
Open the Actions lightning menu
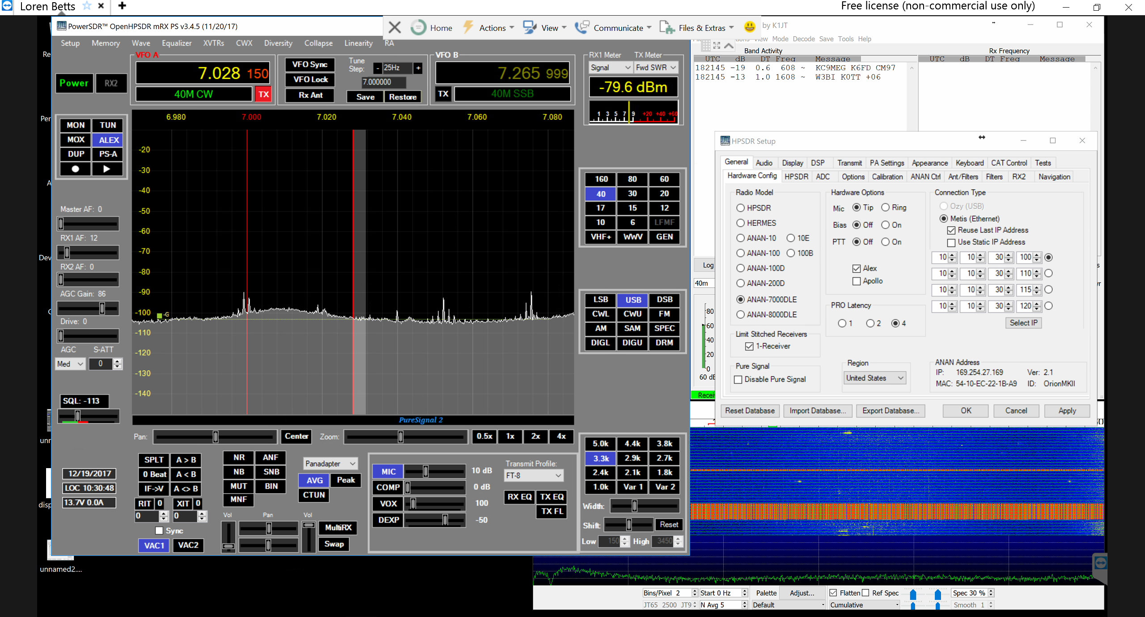tap(488, 28)
